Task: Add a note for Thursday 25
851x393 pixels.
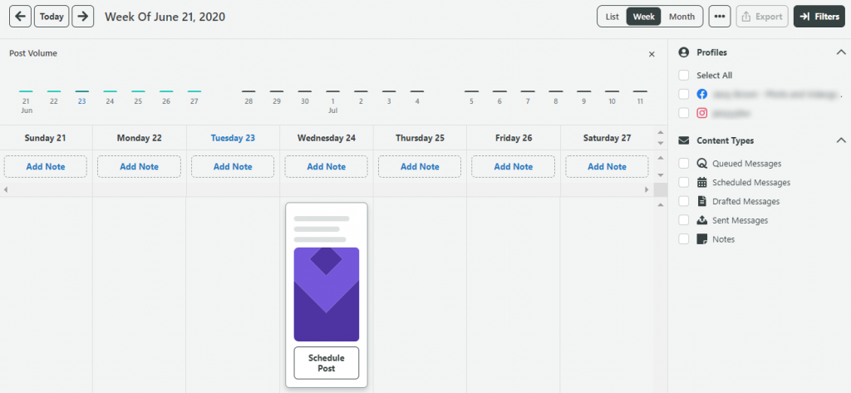Action: click(420, 166)
